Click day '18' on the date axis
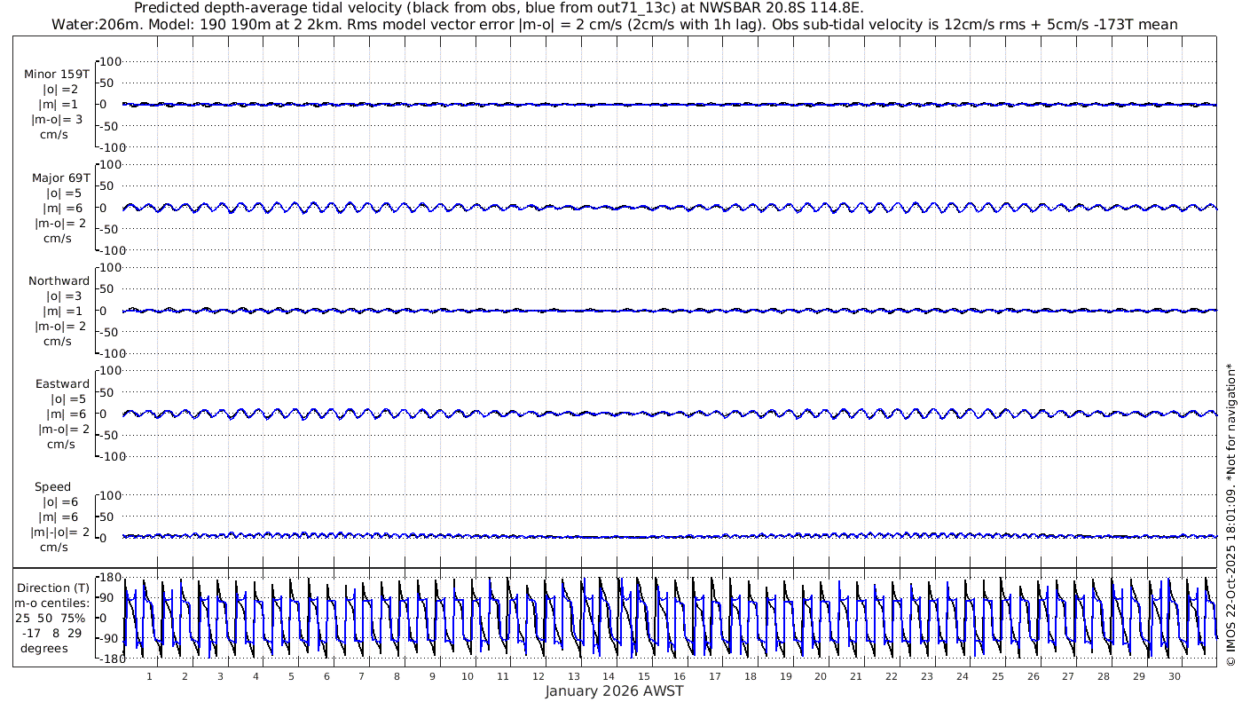This screenshot has width=1242, height=710. [x=751, y=676]
